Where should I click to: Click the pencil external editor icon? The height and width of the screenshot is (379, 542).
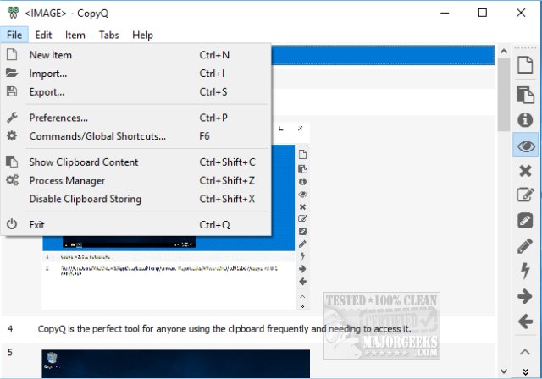(x=525, y=246)
